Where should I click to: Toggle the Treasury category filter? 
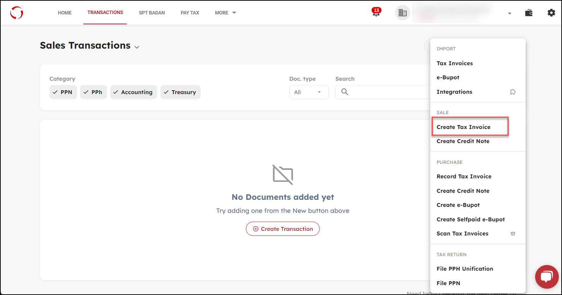click(180, 92)
